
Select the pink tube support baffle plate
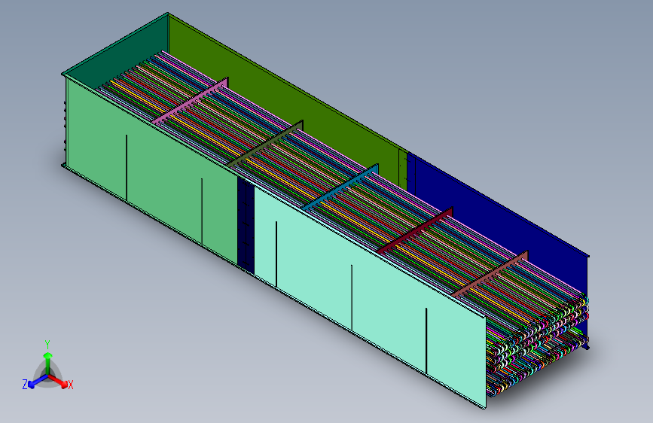tap(191, 100)
